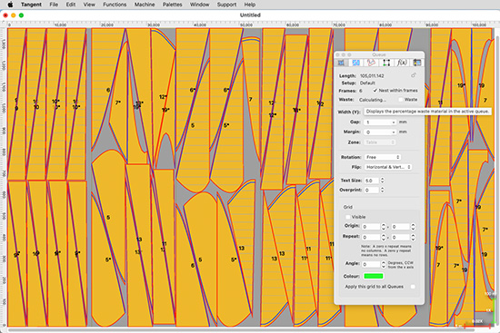Click the last Queue panel tab icon
This screenshot has height=333, width=500.
click(416, 63)
